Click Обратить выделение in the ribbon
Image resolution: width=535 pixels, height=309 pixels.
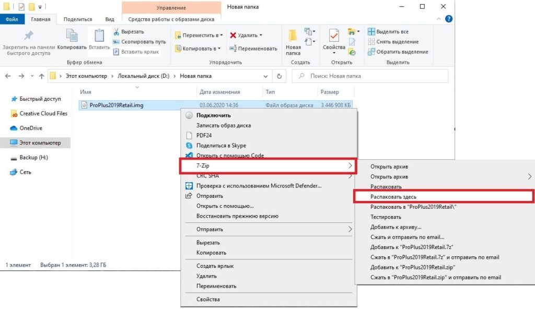click(x=398, y=52)
